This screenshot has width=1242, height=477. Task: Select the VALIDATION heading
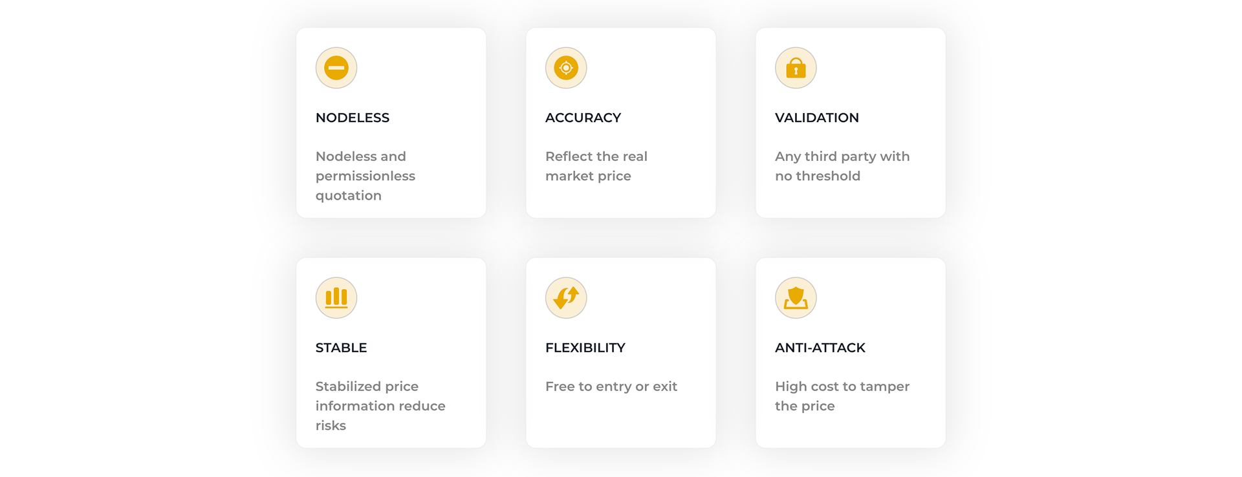[x=816, y=118]
